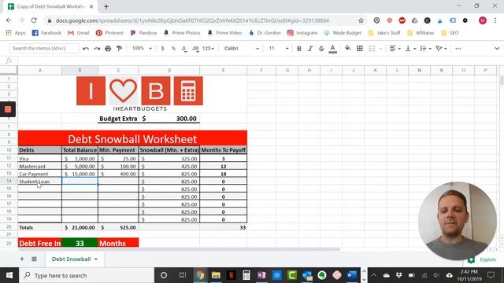
Task: Open horizontal align dropdown
Action: (x=395, y=49)
